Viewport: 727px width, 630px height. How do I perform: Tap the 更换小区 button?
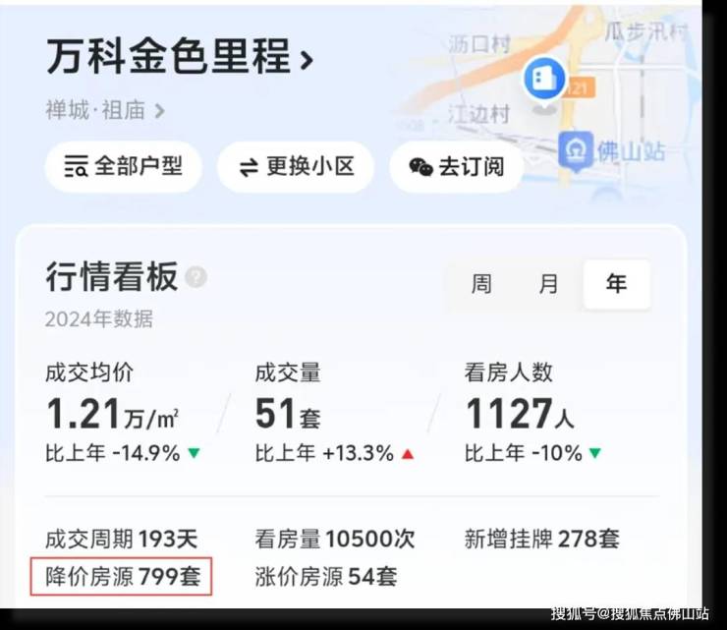(x=296, y=167)
